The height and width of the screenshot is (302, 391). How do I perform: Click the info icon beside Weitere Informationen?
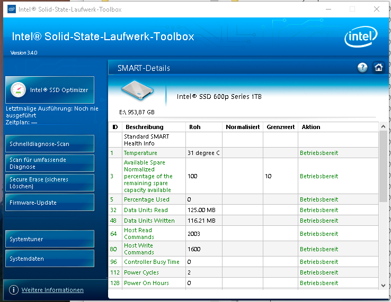14,290
